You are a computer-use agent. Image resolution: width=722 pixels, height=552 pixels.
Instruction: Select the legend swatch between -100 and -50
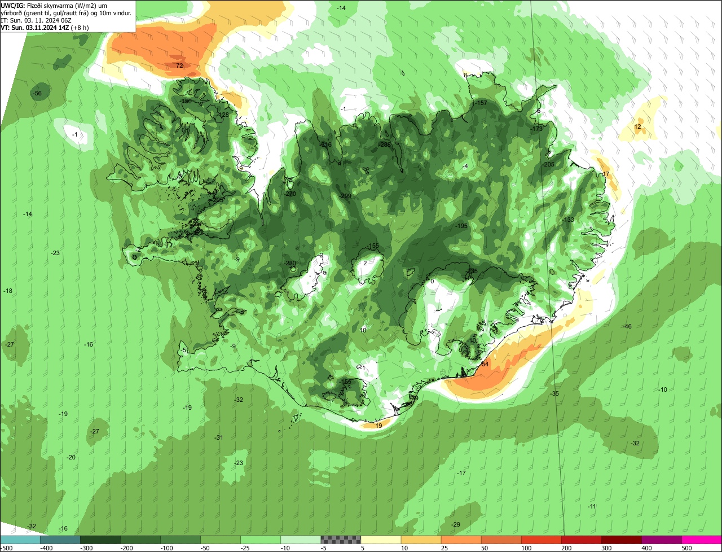click(x=180, y=540)
